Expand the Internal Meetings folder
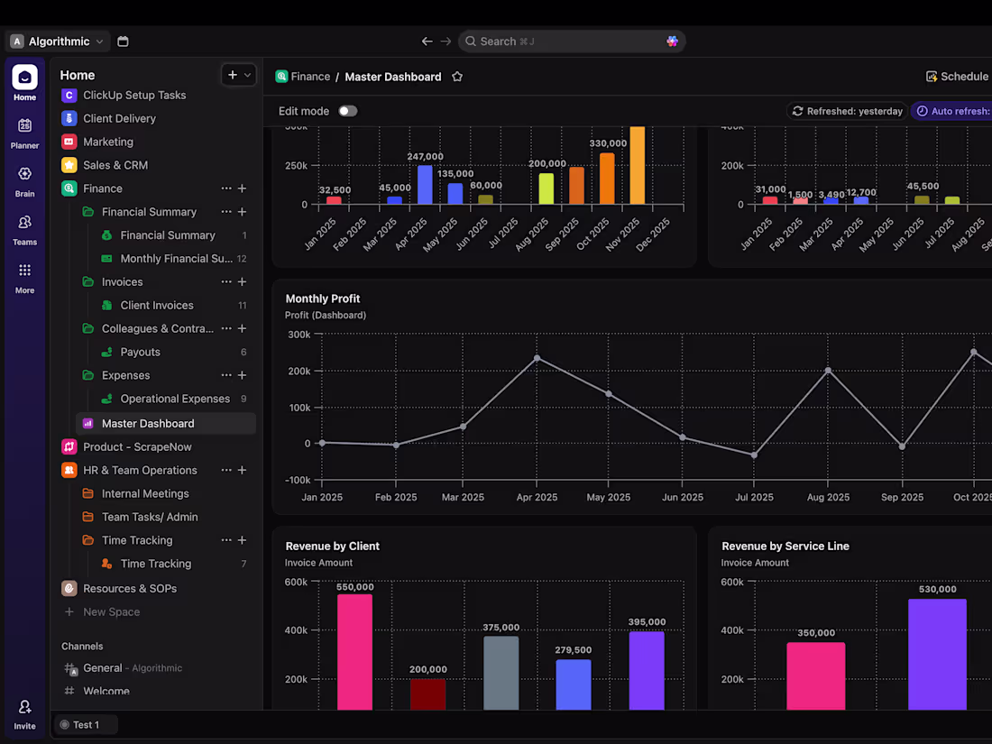The height and width of the screenshot is (744, 992). [88, 493]
